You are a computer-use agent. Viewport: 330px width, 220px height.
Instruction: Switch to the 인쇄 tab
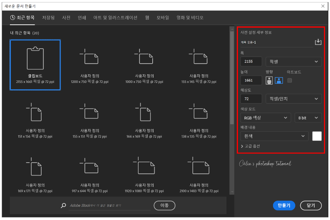[82, 18]
